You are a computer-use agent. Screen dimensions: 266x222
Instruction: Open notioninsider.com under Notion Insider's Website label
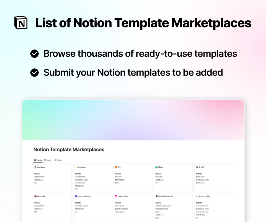tap(202, 206)
